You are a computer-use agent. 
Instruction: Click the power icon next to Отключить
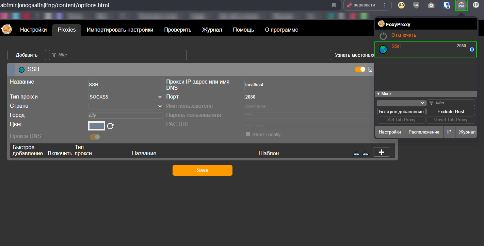tap(384, 36)
